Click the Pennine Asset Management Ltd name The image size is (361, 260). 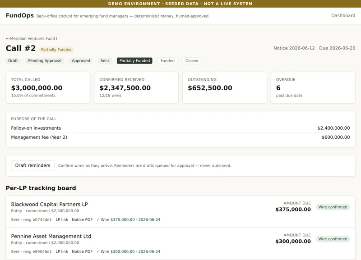pyautogui.click(x=51, y=236)
